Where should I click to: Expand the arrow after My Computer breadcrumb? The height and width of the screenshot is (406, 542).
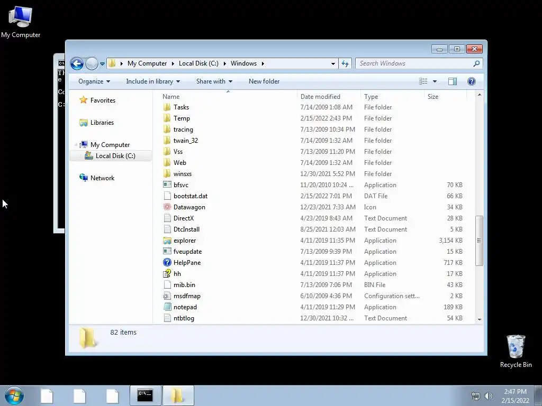click(173, 63)
